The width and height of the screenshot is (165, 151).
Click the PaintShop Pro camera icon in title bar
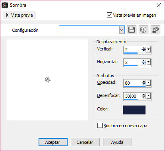[x=5, y=5]
